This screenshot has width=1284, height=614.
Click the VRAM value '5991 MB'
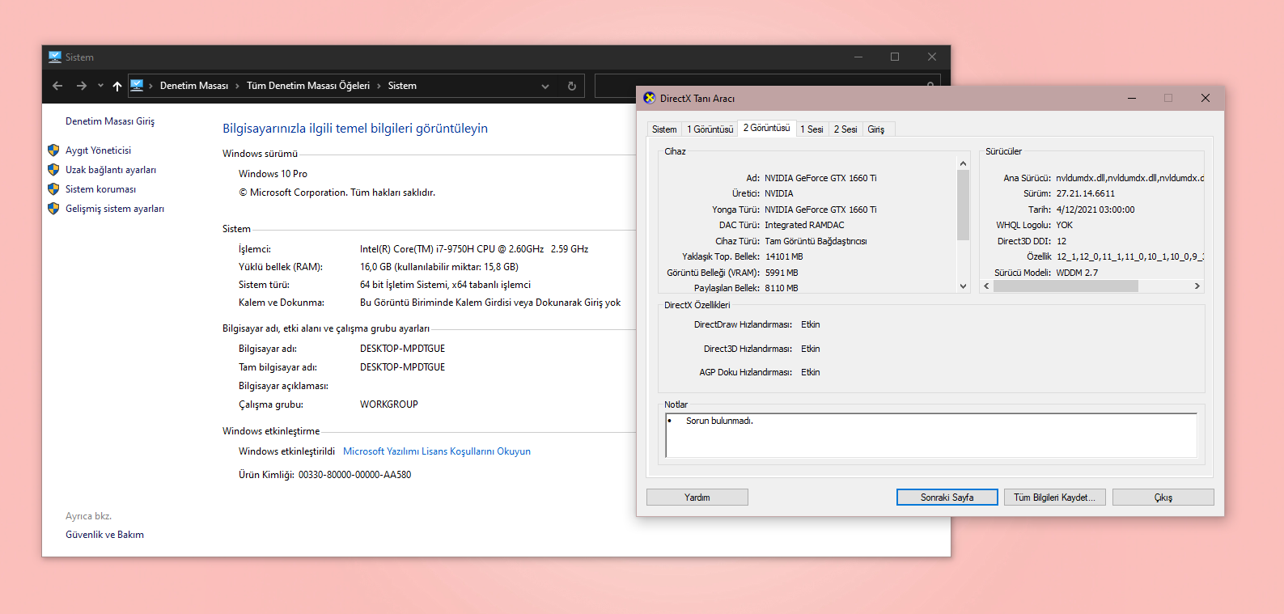[782, 273]
